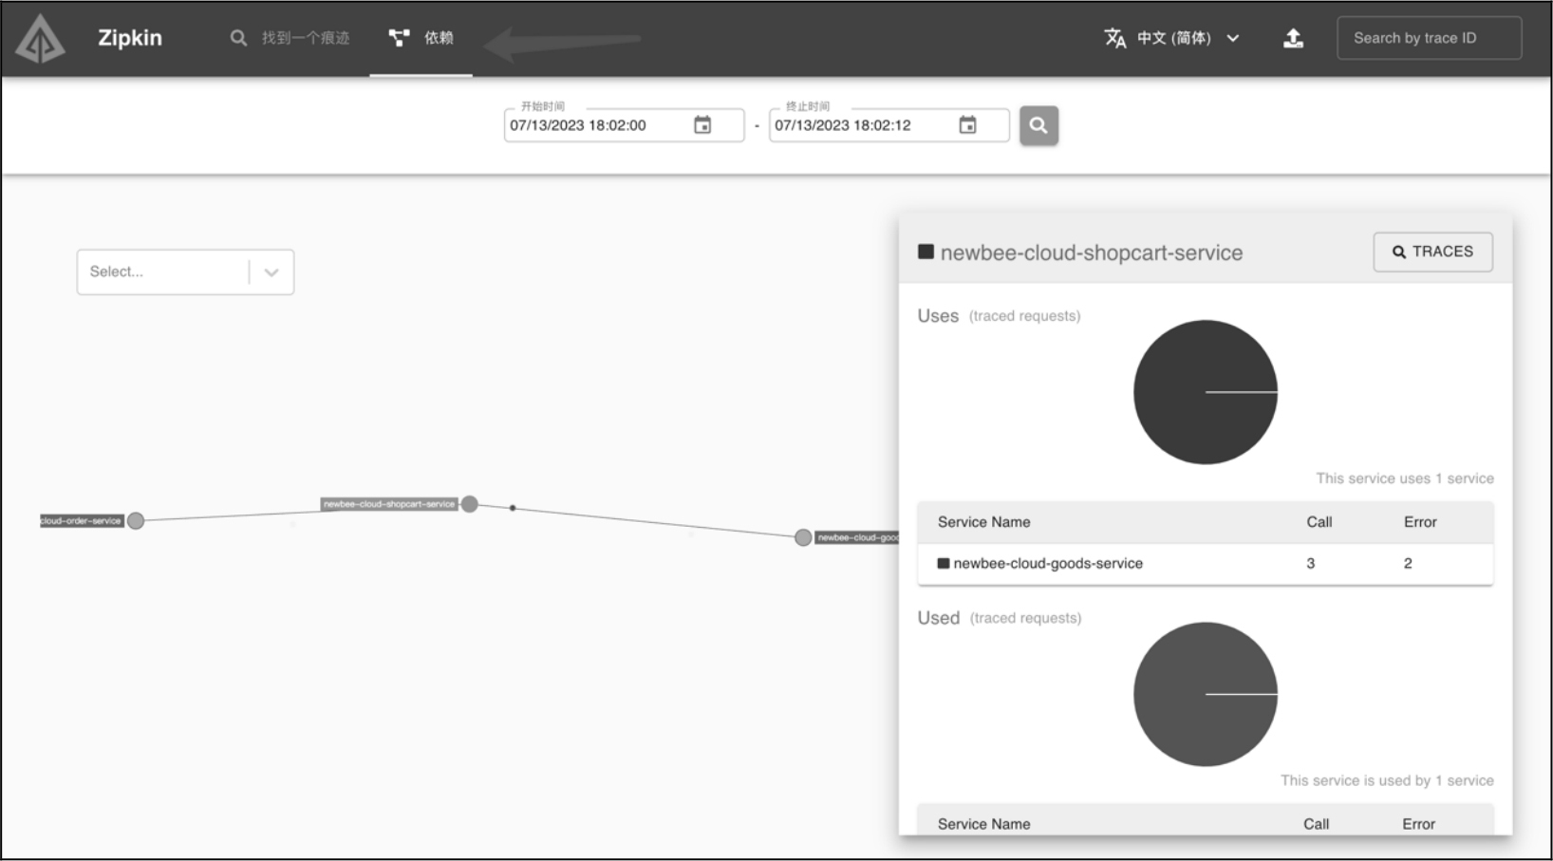Click the Call column header in Uses table
This screenshot has height=861, width=1553.
1319,522
